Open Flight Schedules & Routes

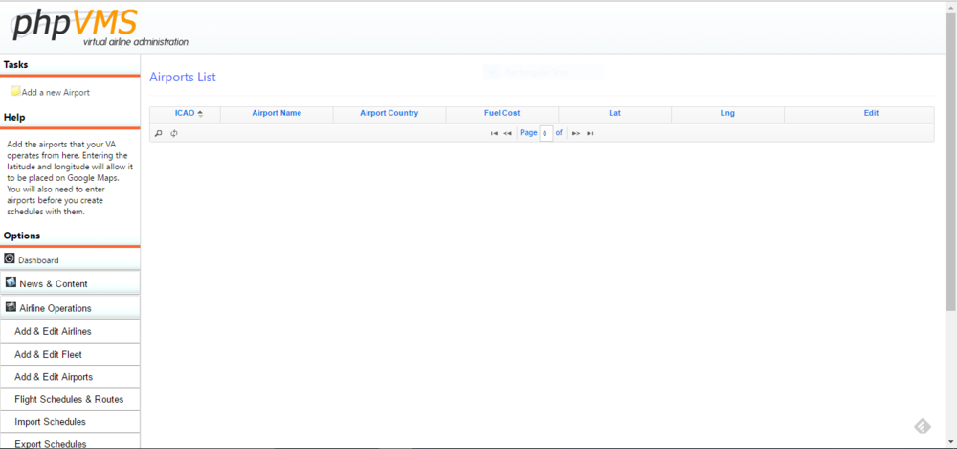click(x=69, y=399)
